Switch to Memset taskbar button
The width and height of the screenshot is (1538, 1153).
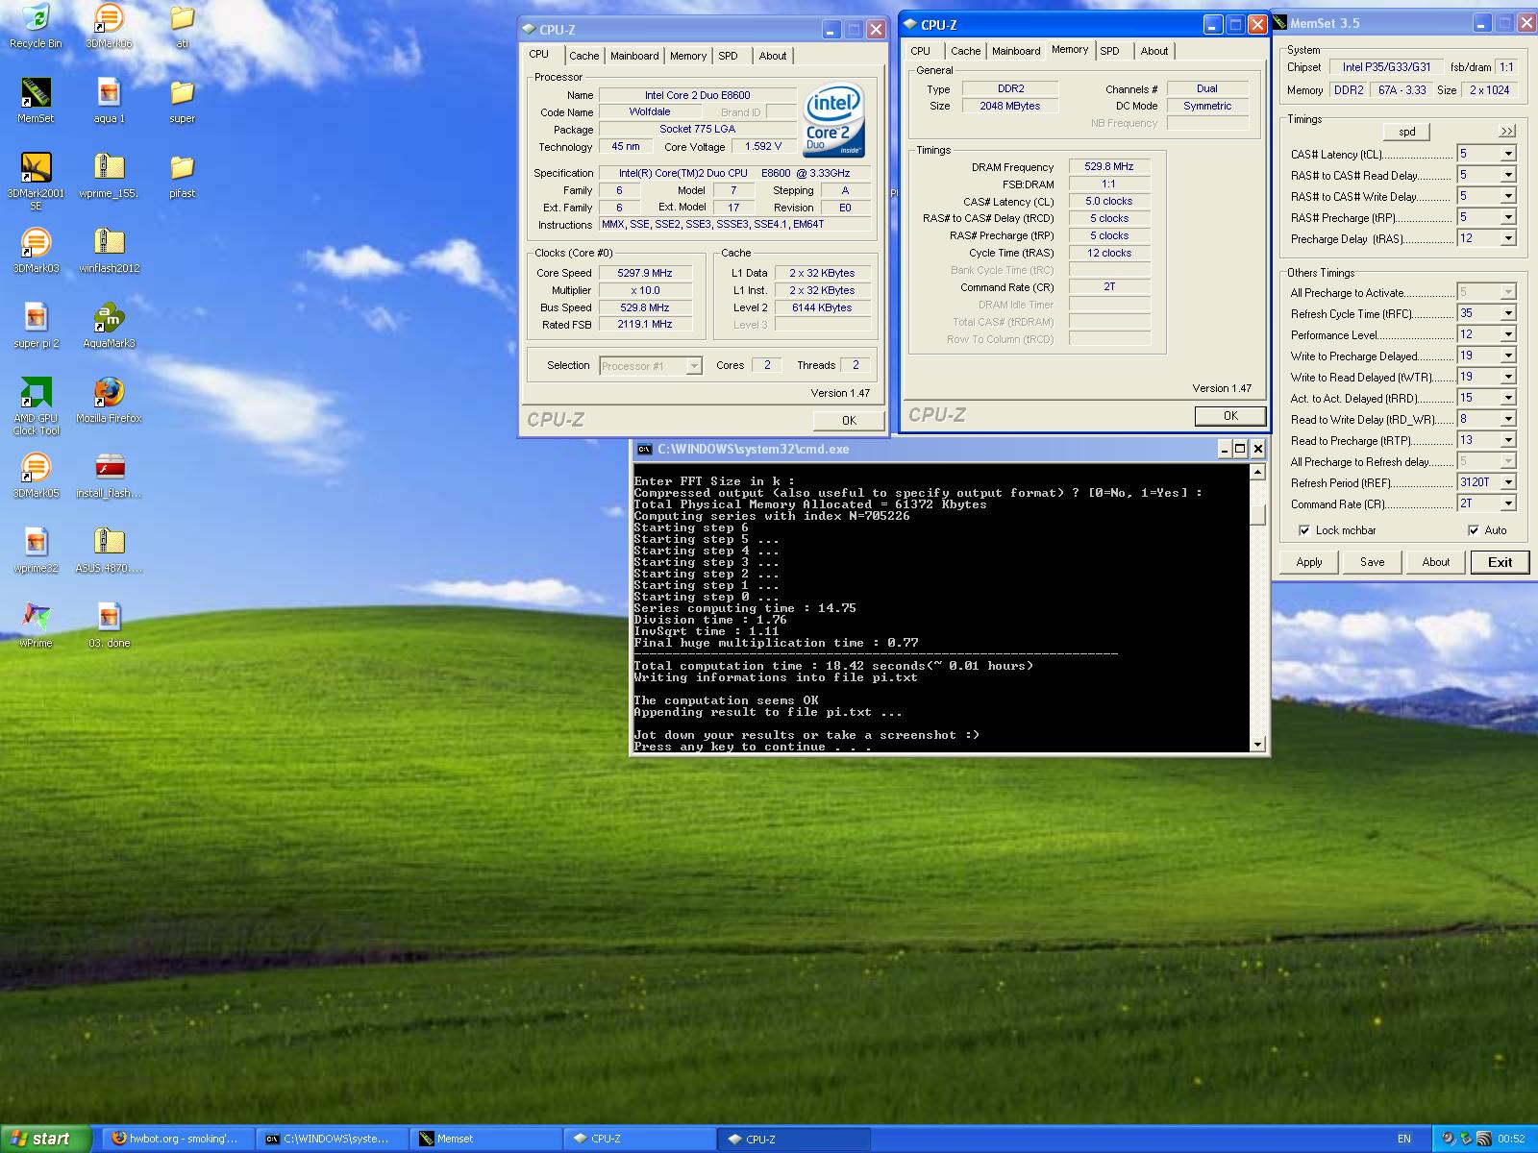(x=486, y=1139)
